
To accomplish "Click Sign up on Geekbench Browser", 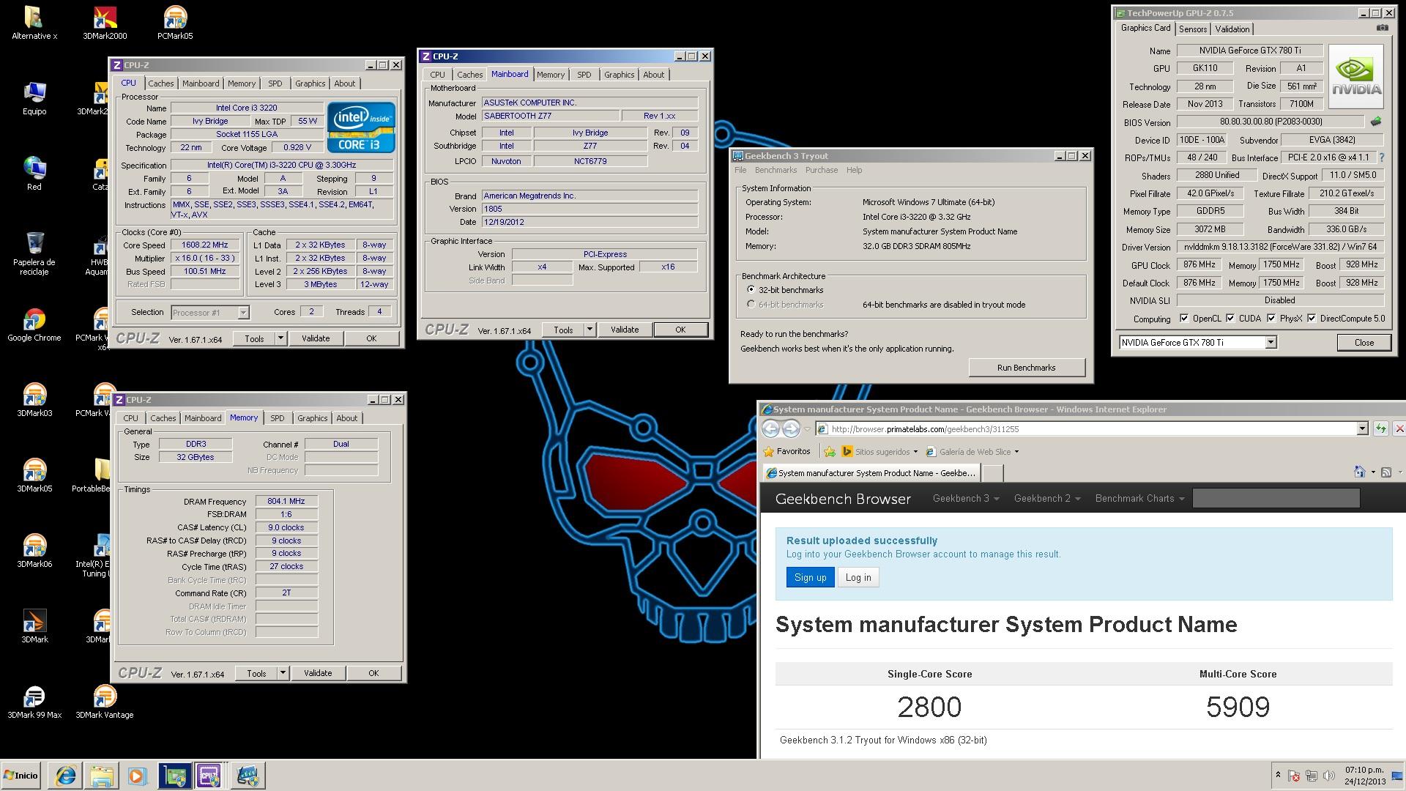I will [x=810, y=577].
